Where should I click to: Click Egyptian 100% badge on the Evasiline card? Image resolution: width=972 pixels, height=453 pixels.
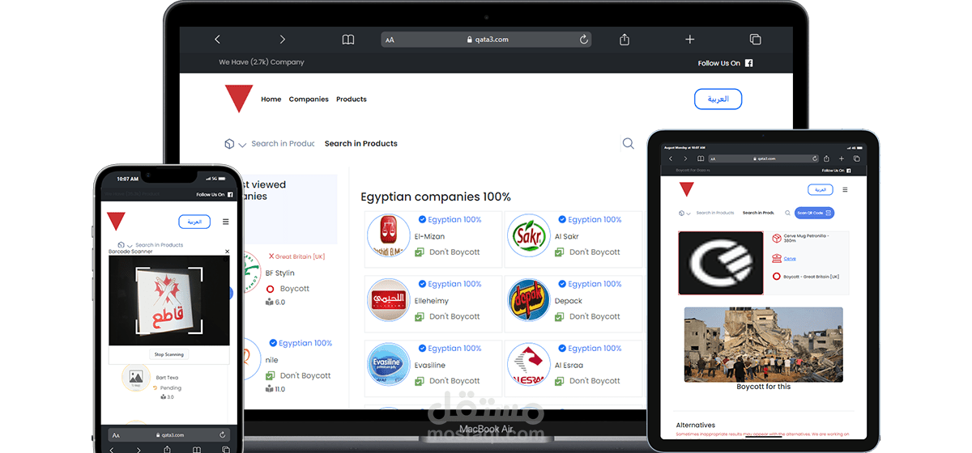[450, 349]
